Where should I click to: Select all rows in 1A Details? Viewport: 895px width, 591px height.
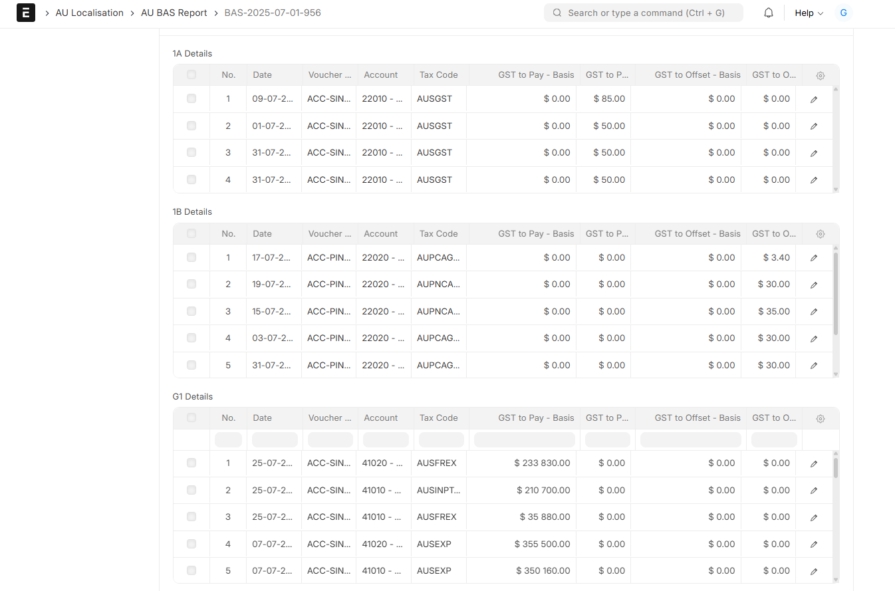[x=192, y=75]
